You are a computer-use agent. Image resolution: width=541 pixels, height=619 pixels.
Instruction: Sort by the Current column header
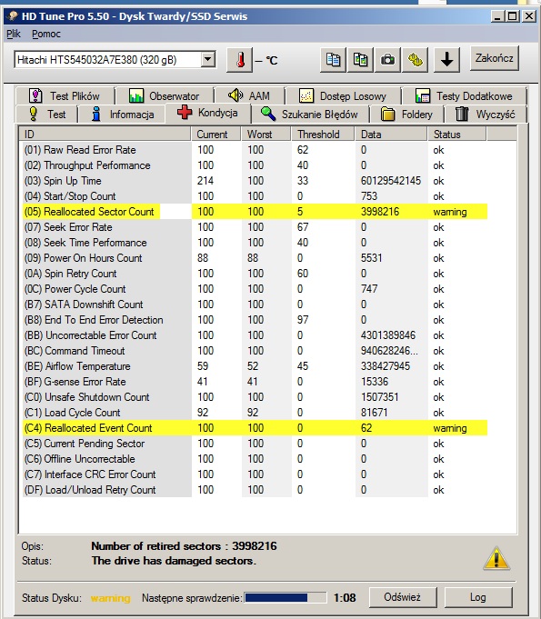[216, 135]
